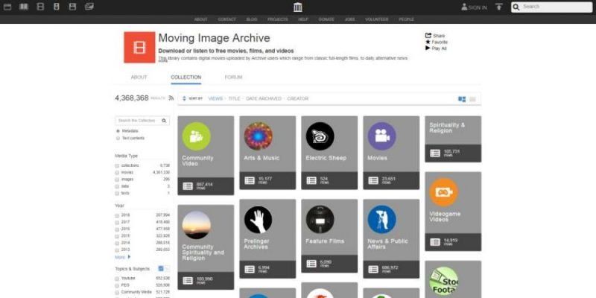Switch to list view icon
This screenshot has width=596, height=298.
pos(472,99)
